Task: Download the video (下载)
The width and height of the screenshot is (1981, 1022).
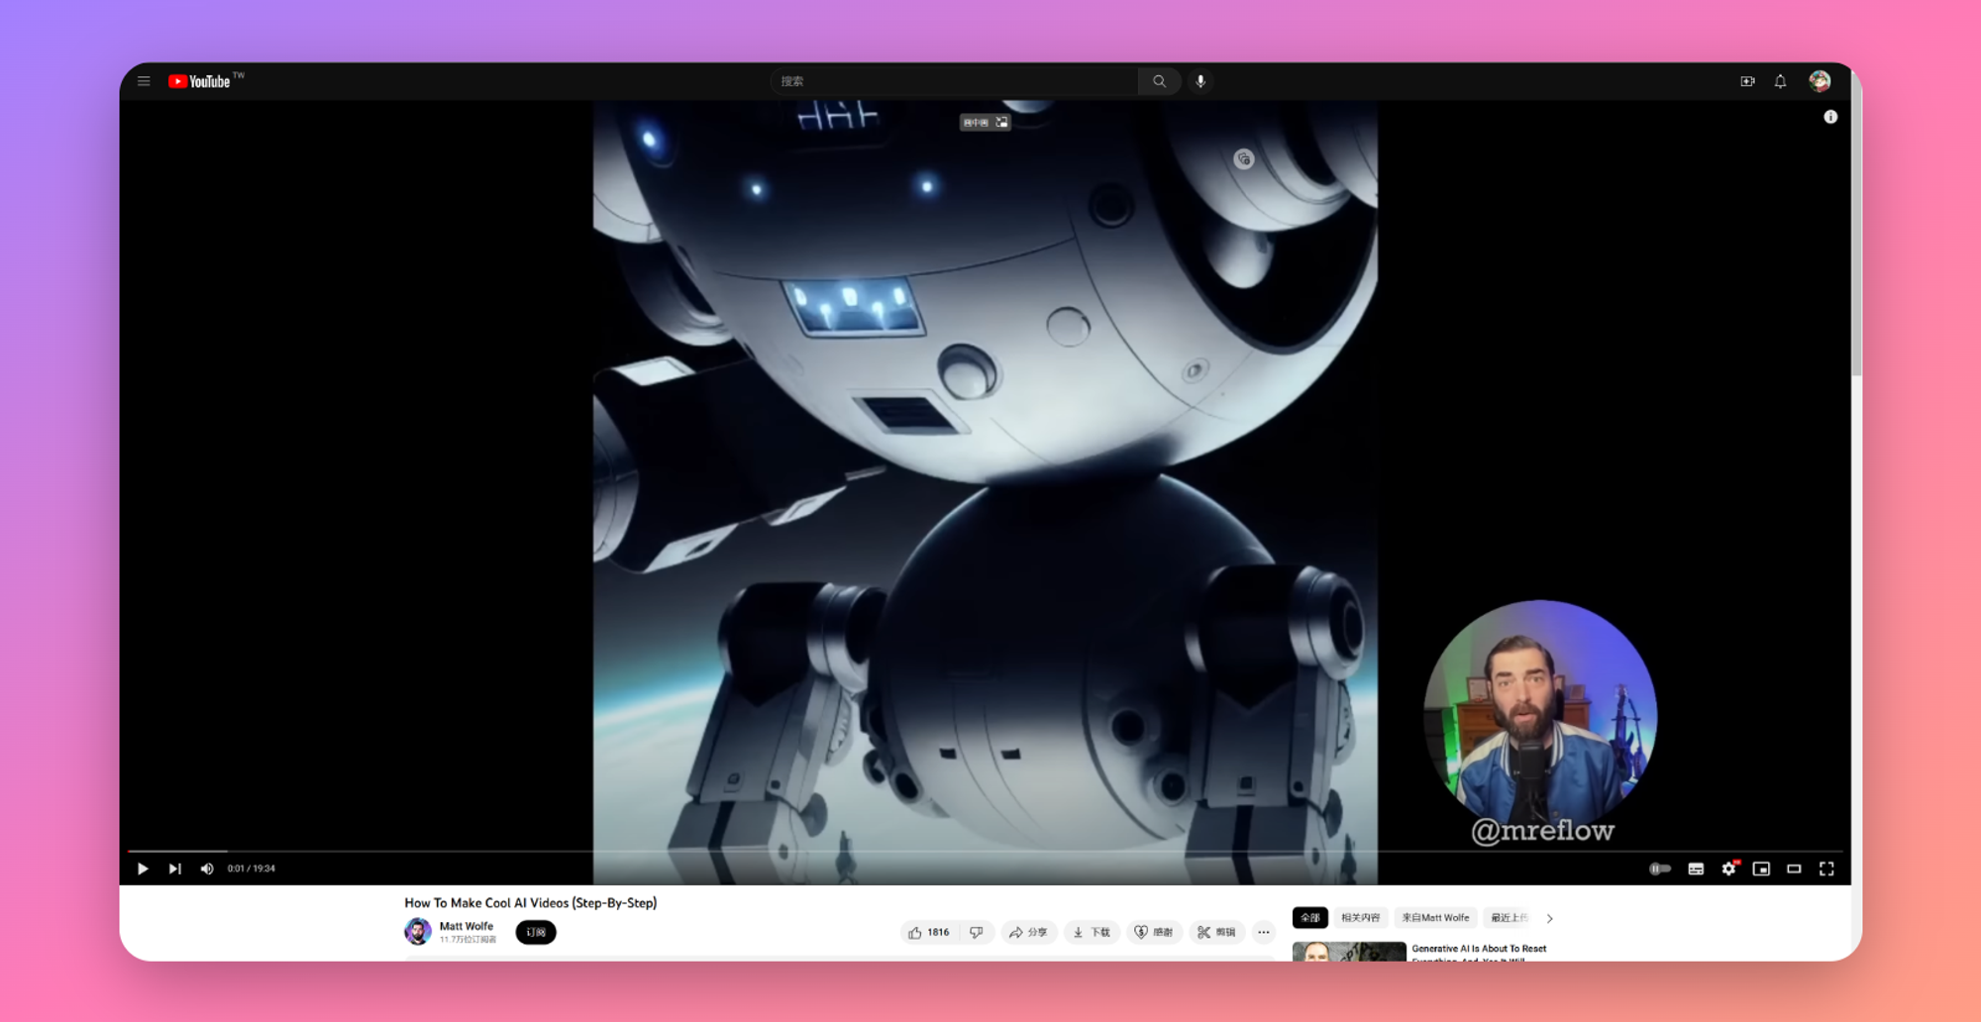Action: point(1092,932)
